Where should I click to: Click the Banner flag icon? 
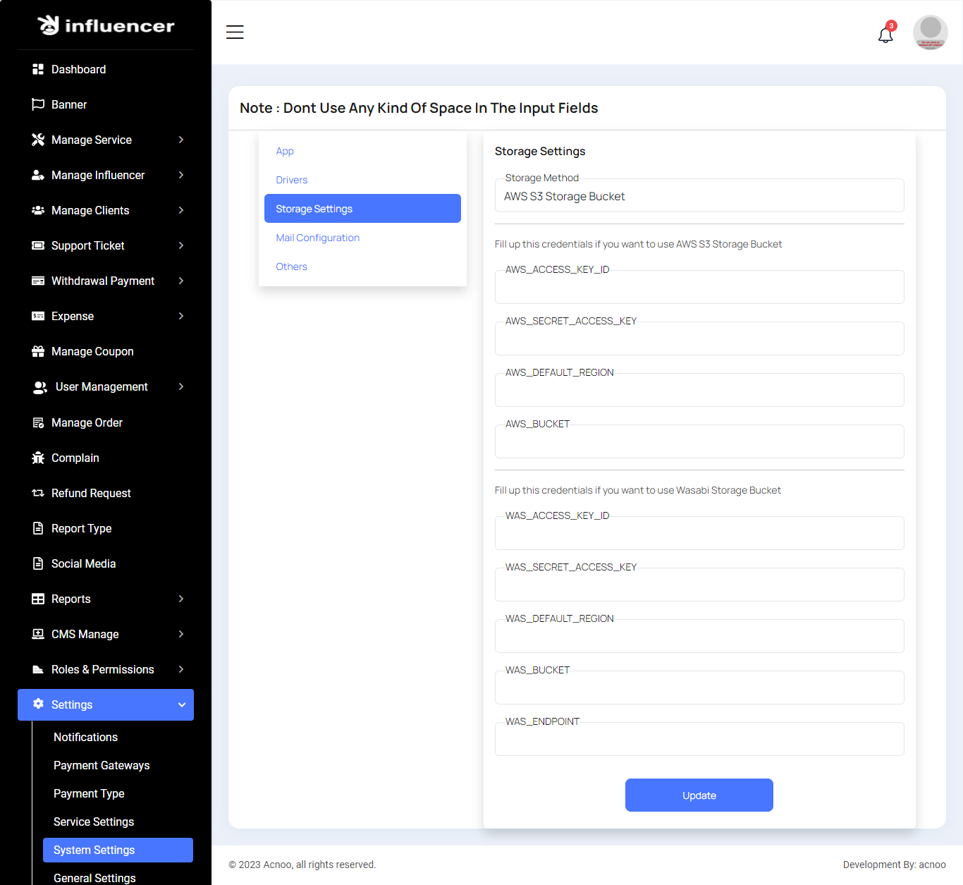38,104
